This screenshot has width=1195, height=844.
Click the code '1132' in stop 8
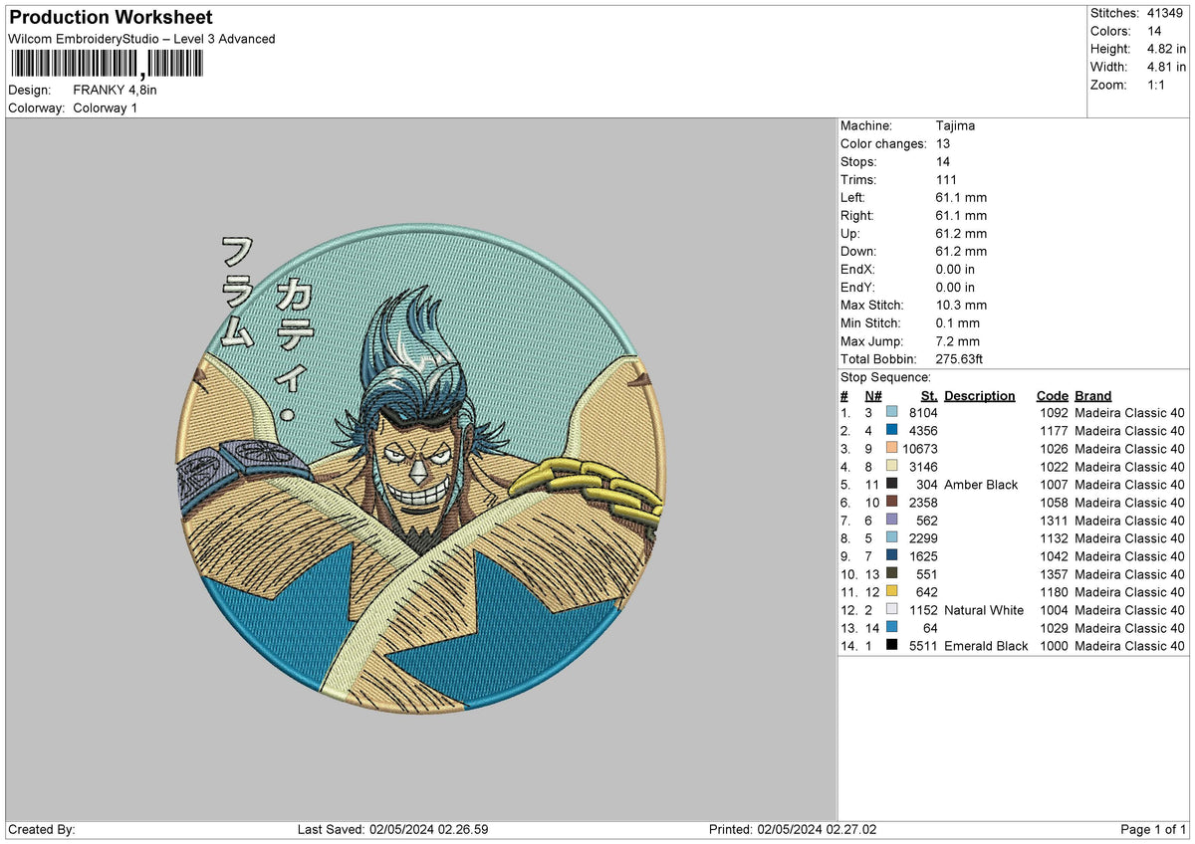coord(1053,538)
